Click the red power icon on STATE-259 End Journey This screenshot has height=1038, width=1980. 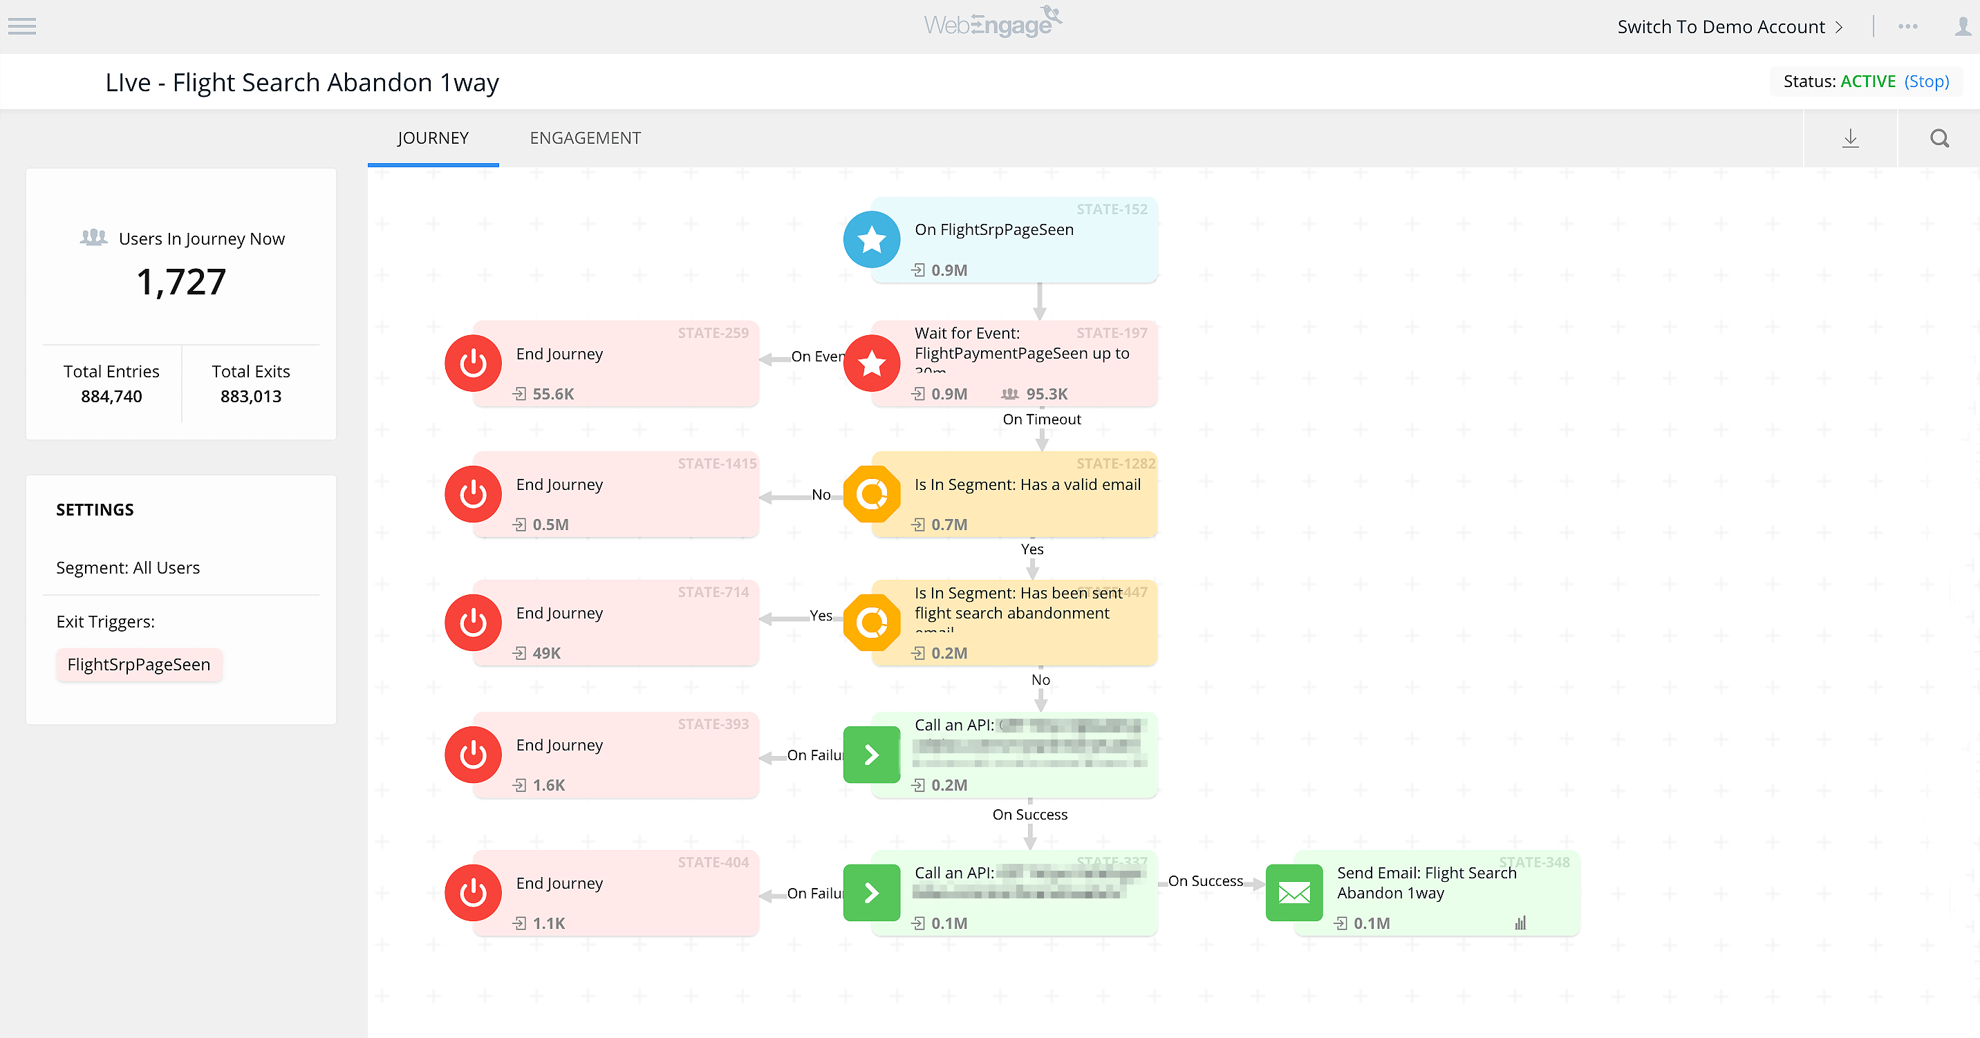(x=473, y=364)
